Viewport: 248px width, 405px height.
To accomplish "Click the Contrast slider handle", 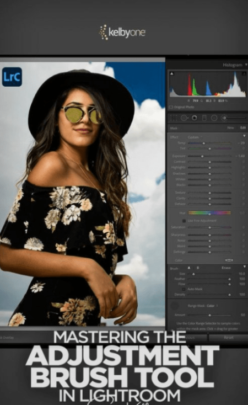I will [209, 162].
